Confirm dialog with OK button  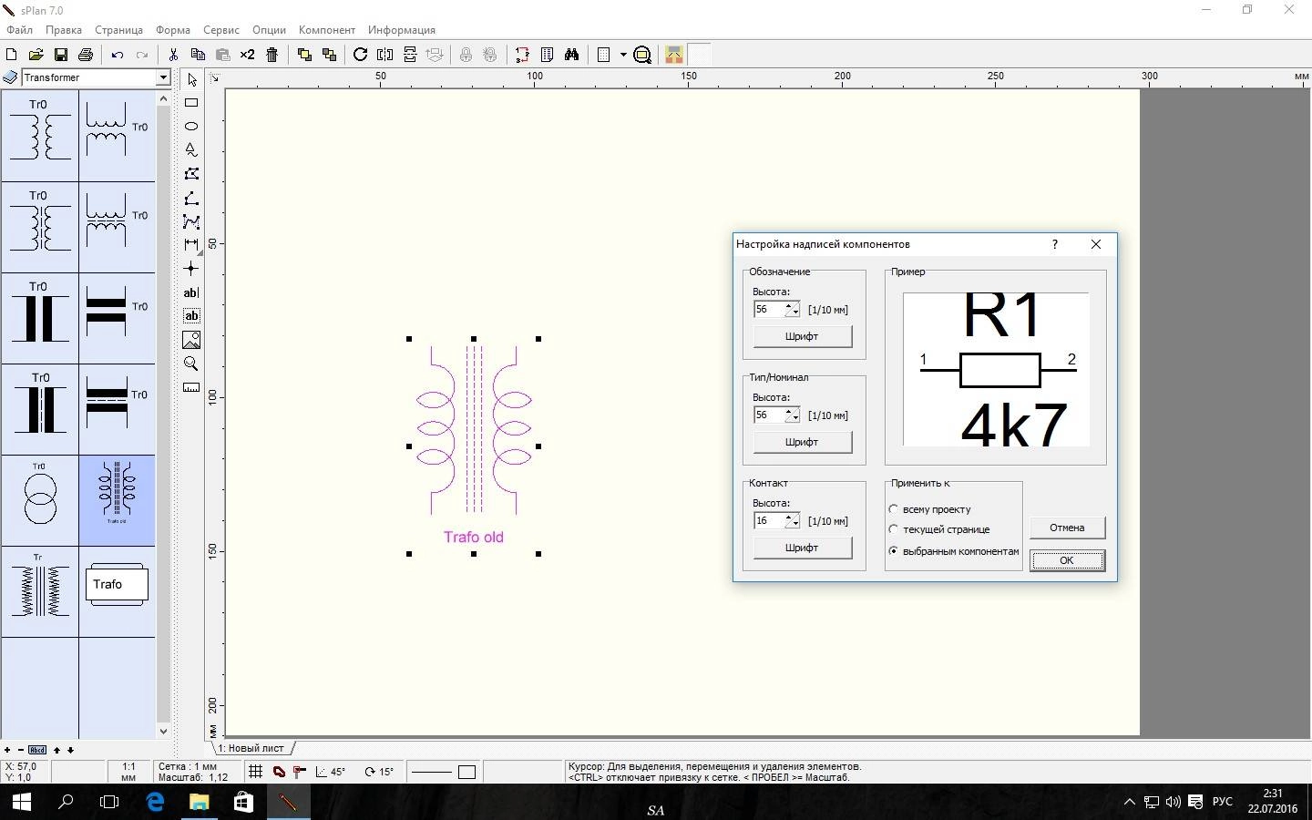point(1067,560)
